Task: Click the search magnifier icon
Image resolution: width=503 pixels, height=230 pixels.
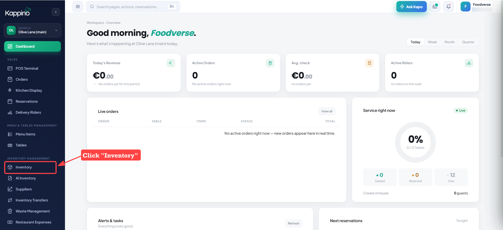Action: coord(92,7)
